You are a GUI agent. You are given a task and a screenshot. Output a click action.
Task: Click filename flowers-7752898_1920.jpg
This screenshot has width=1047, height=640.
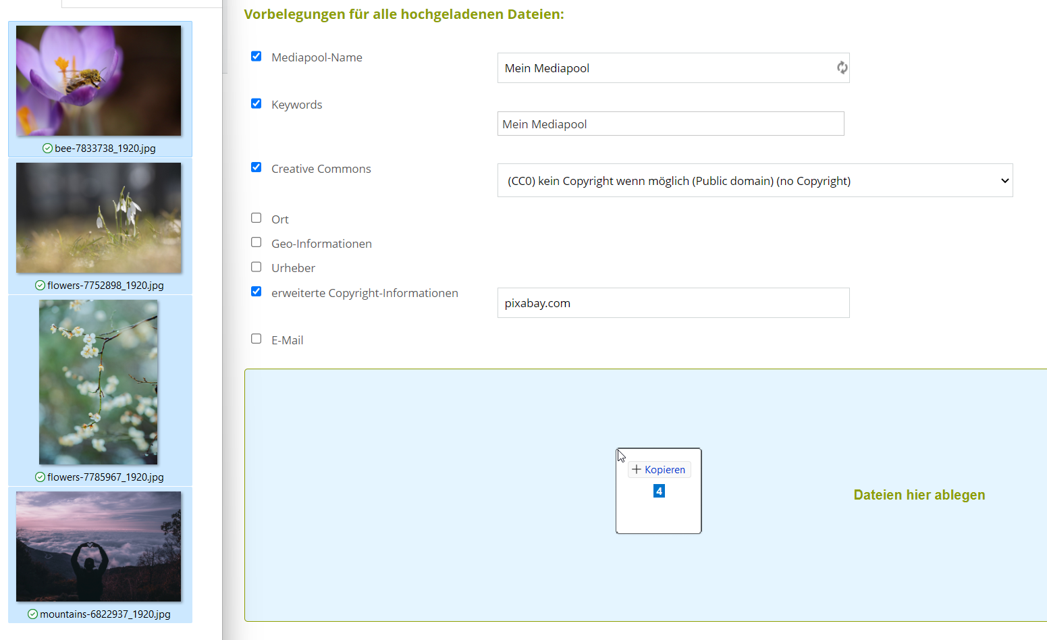point(105,286)
